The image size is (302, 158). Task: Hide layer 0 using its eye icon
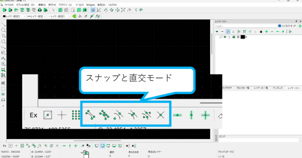tap(225, 37)
